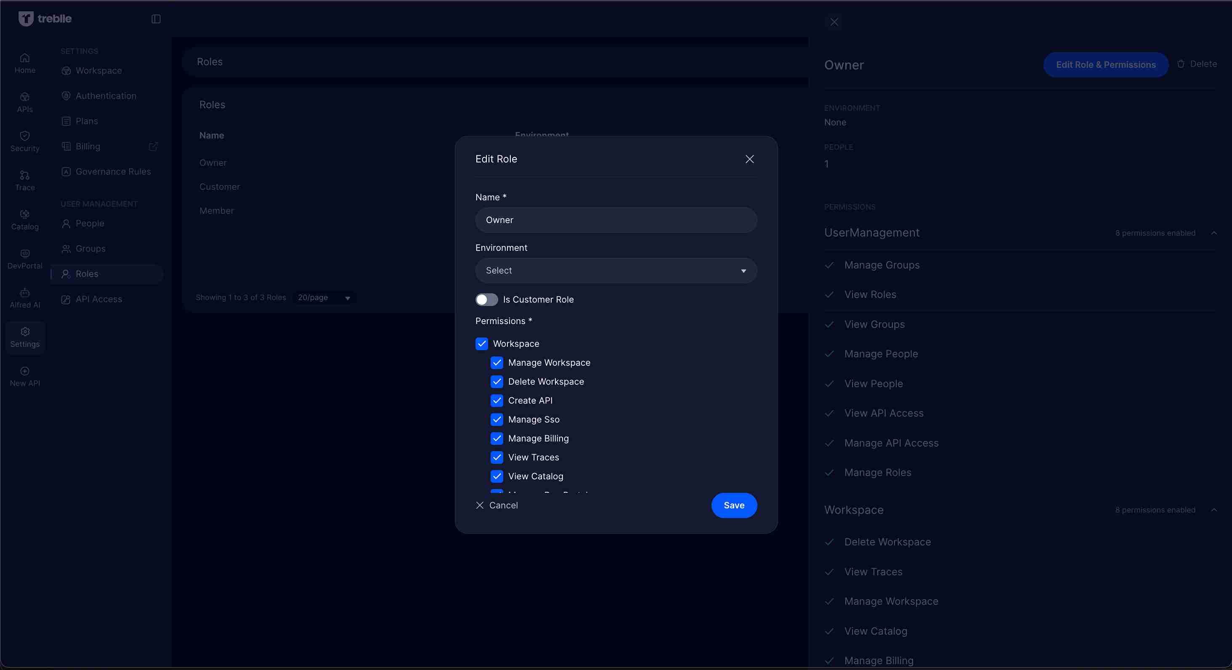
Task: Open the Environment Select dropdown
Action: (616, 271)
